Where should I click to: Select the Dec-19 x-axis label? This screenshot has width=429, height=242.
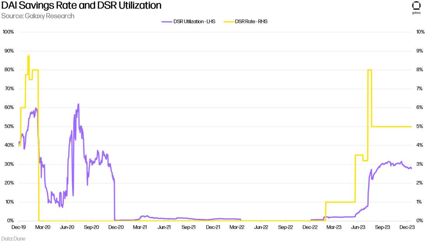(19, 226)
